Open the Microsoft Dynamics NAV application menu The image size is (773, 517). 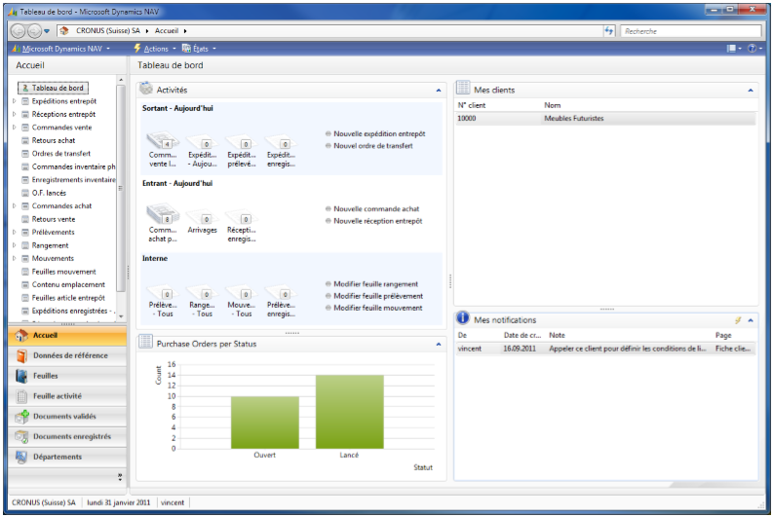pos(61,49)
